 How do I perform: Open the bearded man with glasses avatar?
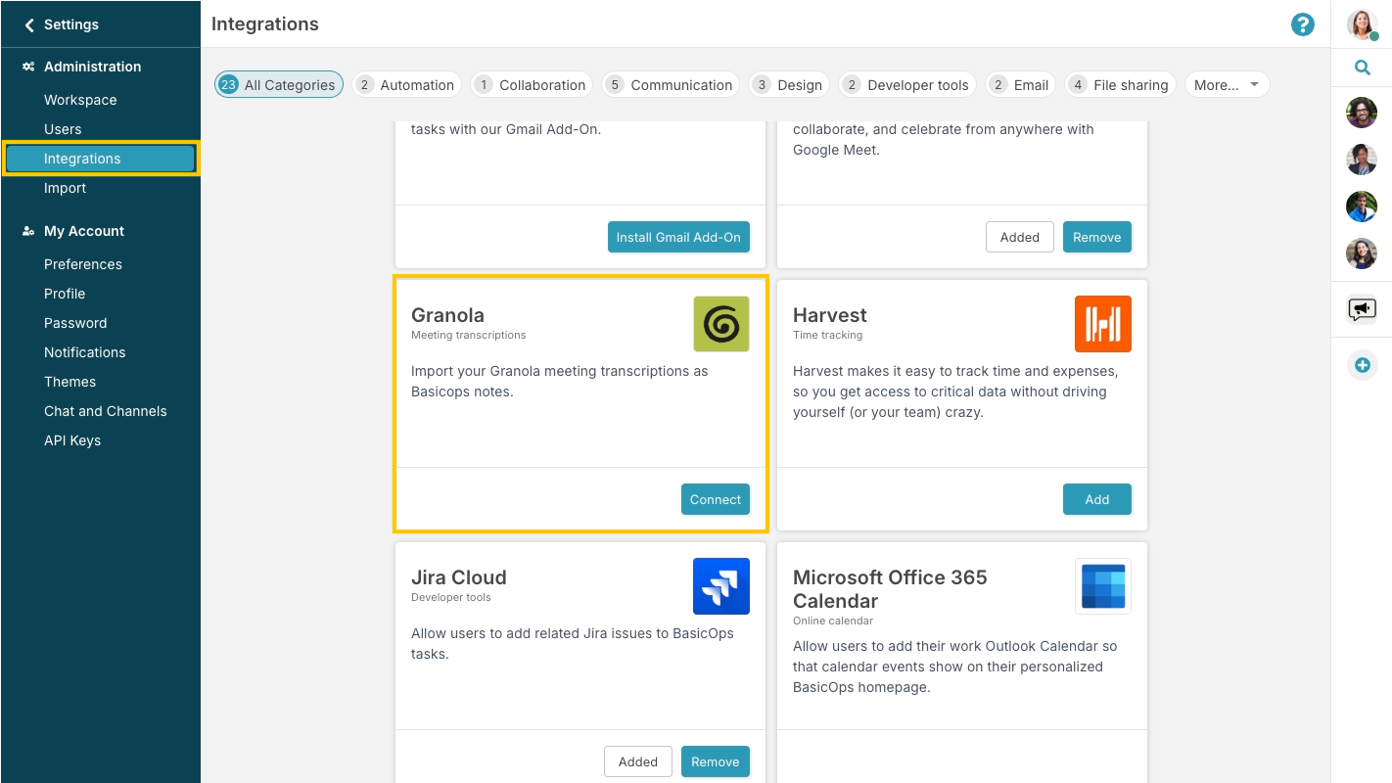point(1362,113)
